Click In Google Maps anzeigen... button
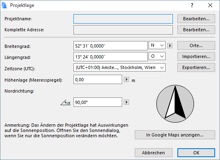220x160 pixels. tap(175, 135)
